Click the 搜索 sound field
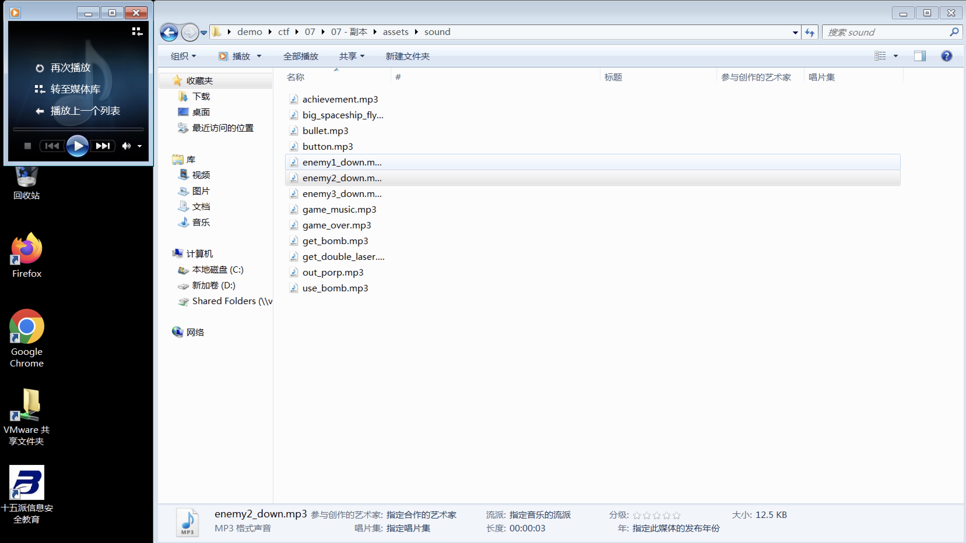This screenshot has height=543, width=966. click(x=885, y=33)
